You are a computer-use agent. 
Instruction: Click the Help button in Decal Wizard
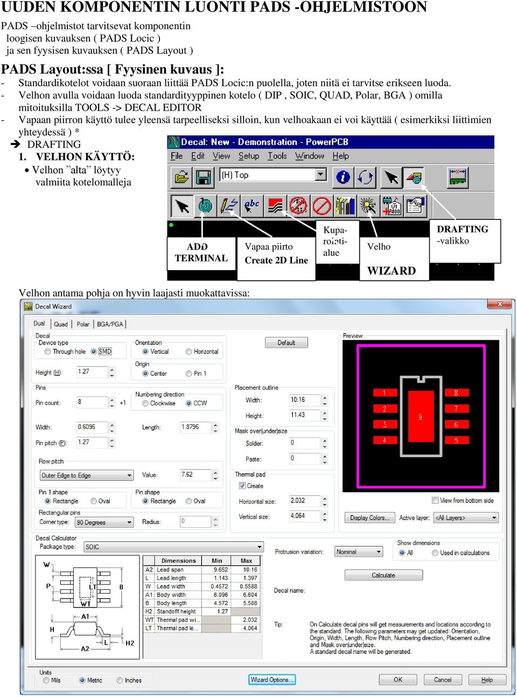pyautogui.click(x=487, y=679)
